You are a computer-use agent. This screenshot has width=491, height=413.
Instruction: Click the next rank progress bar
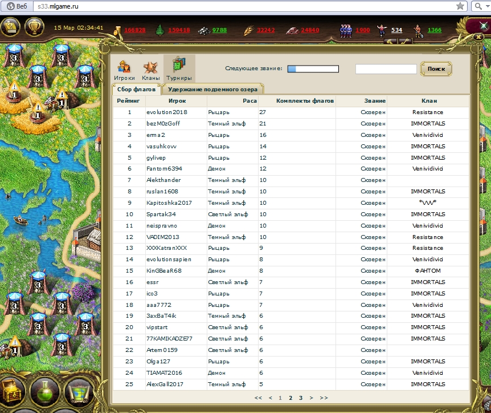coord(313,69)
